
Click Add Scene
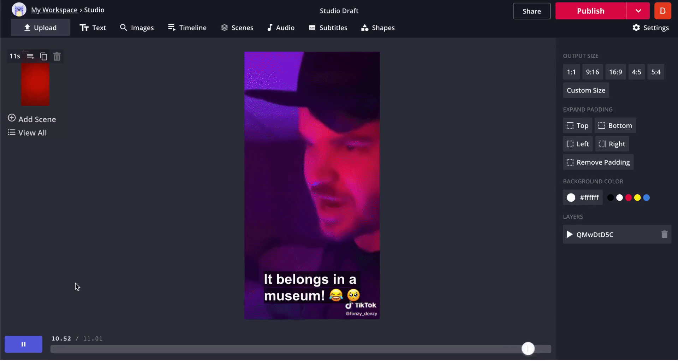pos(32,119)
